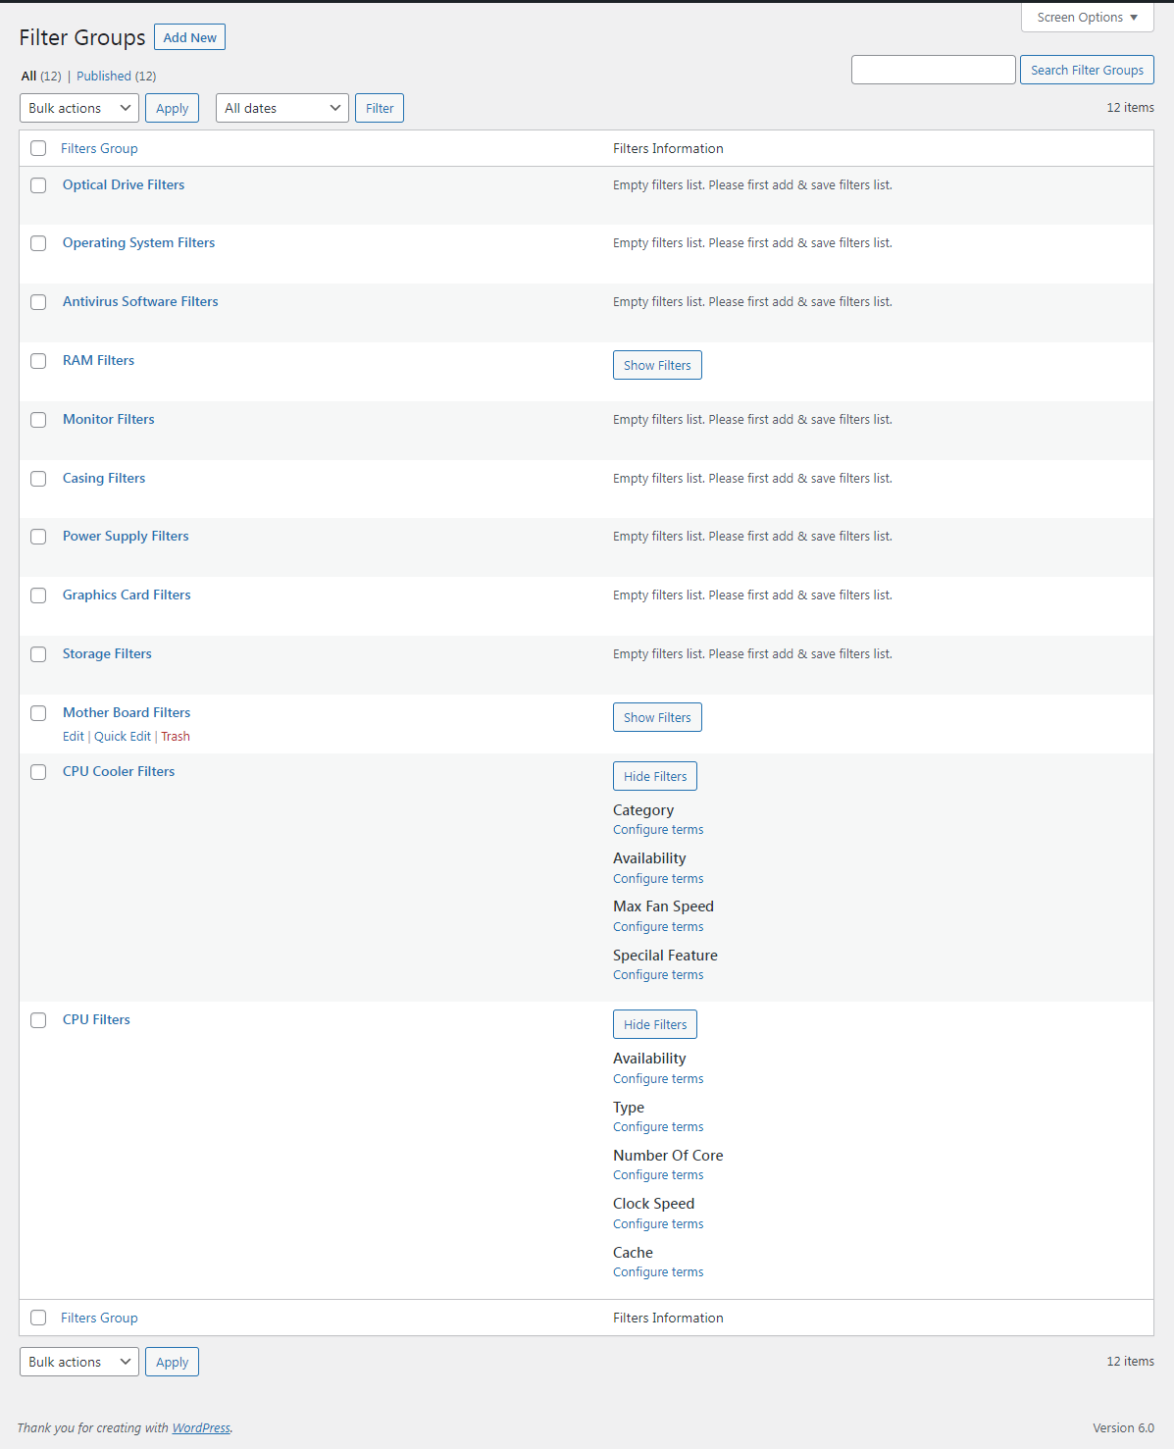Click the Search Filter Groups button

tap(1087, 70)
